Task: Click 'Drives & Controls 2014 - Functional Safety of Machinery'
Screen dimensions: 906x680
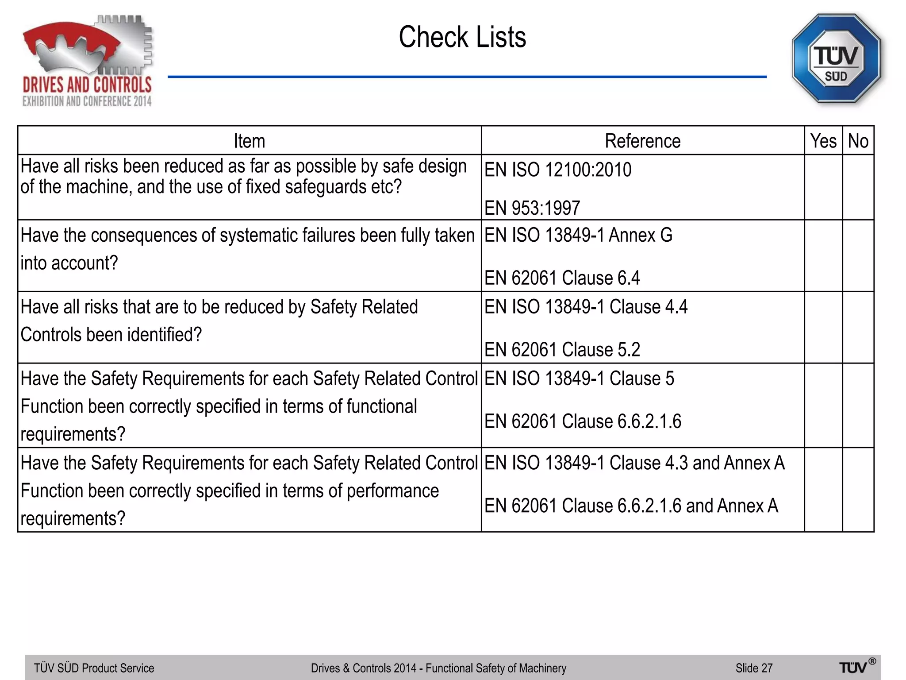Action: tap(438, 668)
